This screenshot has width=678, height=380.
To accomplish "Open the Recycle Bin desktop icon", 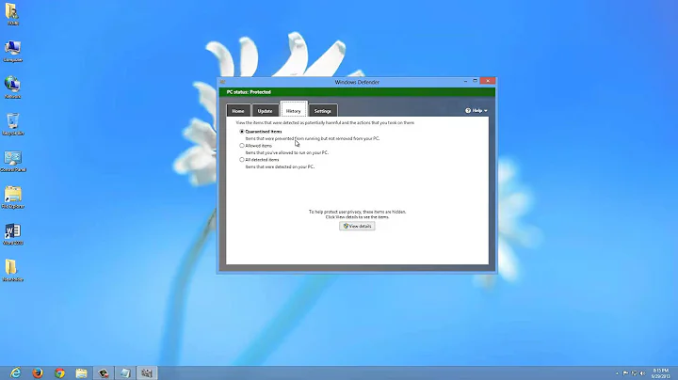I will coord(13,124).
